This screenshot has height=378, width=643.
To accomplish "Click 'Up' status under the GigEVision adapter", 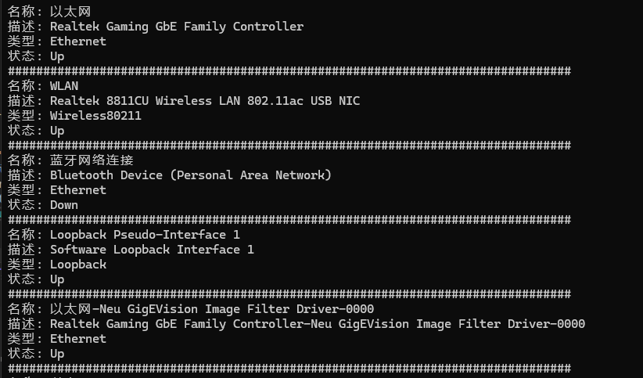I will tap(57, 354).
